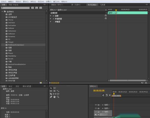Toggle the 声道音量 effect fx switch
The image size is (150, 118).
[x=53, y=19]
